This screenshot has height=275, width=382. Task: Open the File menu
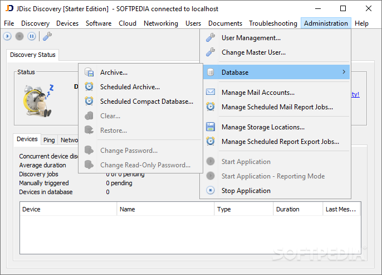[9, 23]
